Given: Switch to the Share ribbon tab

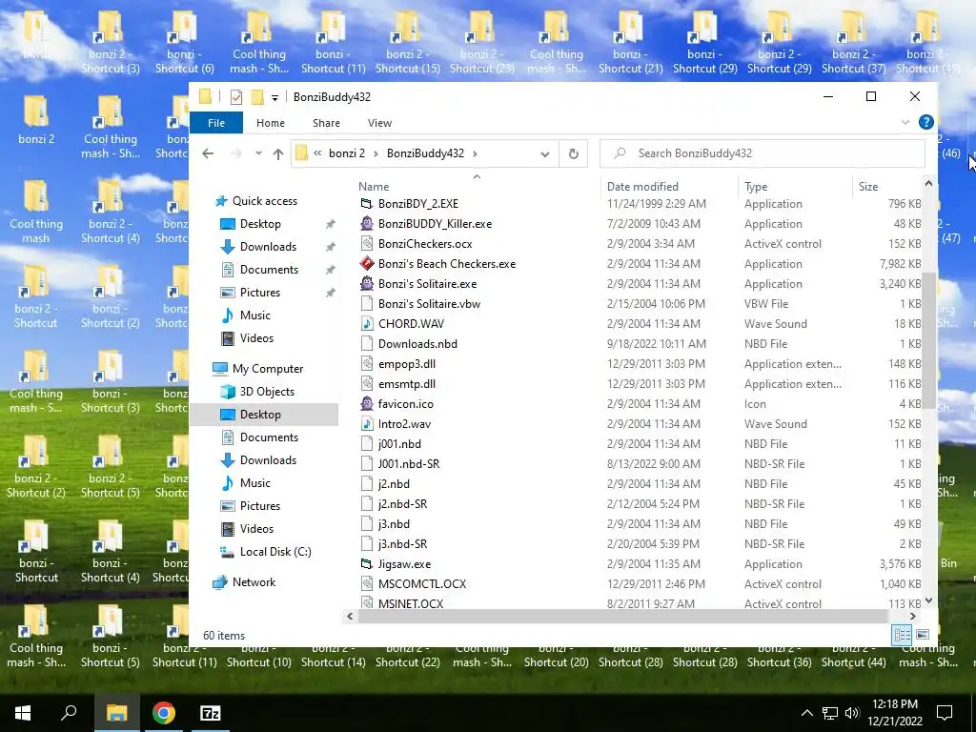Looking at the screenshot, I should point(326,123).
